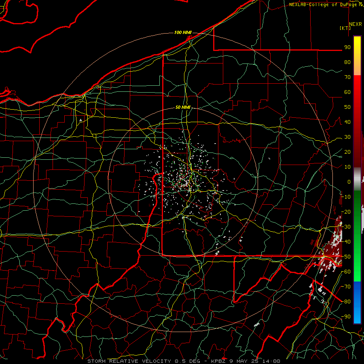This screenshot has width=364, height=364.
Task: Click the -20 value on velocity scale
Action: 346,212
